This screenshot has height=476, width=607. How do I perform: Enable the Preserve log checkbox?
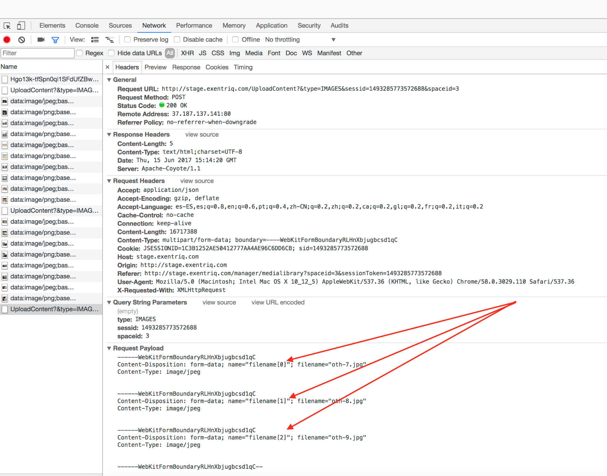point(127,39)
